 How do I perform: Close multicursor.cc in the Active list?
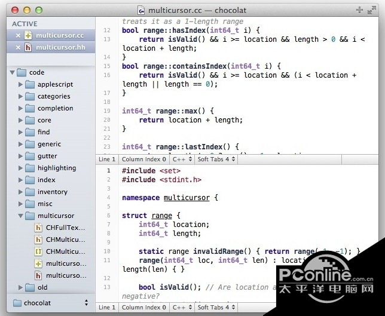point(18,36)
